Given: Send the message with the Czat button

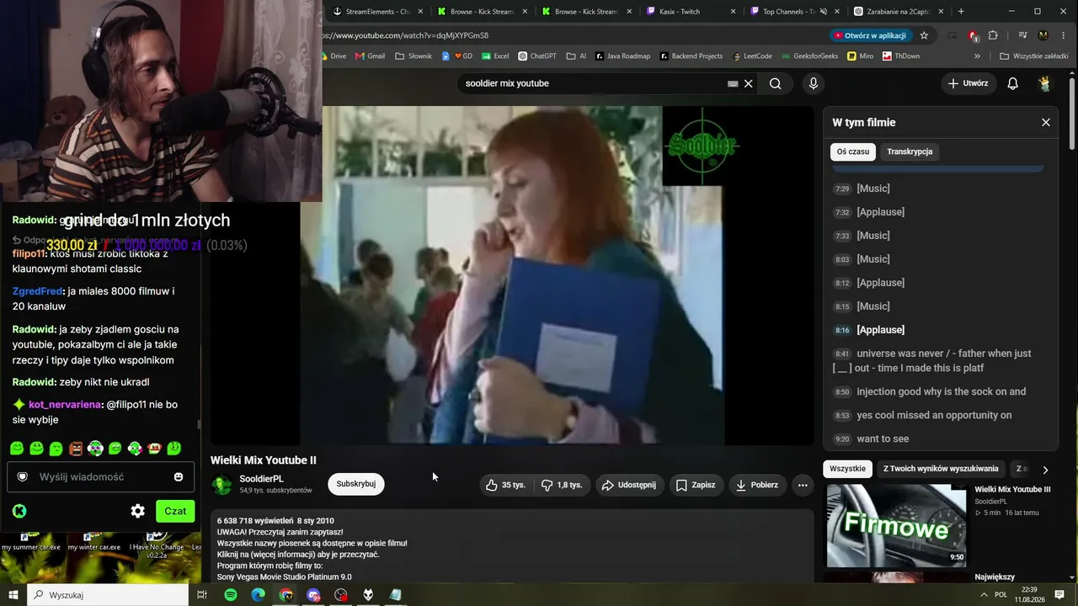Looking at the screenshot, I should click(175, 511).
